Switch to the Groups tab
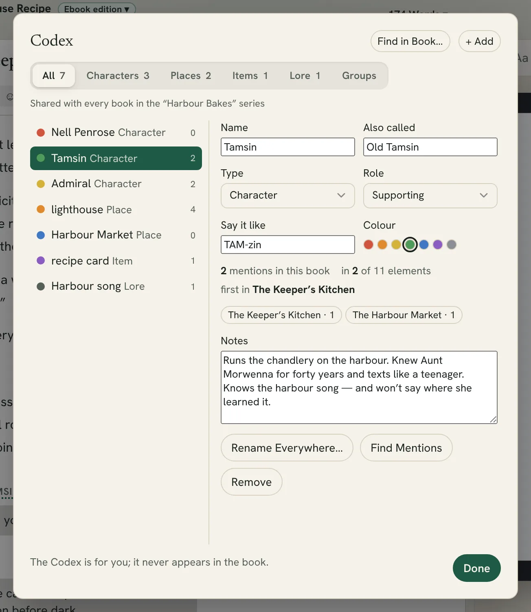The image size is (531, 612). click(x=359, y=76)
